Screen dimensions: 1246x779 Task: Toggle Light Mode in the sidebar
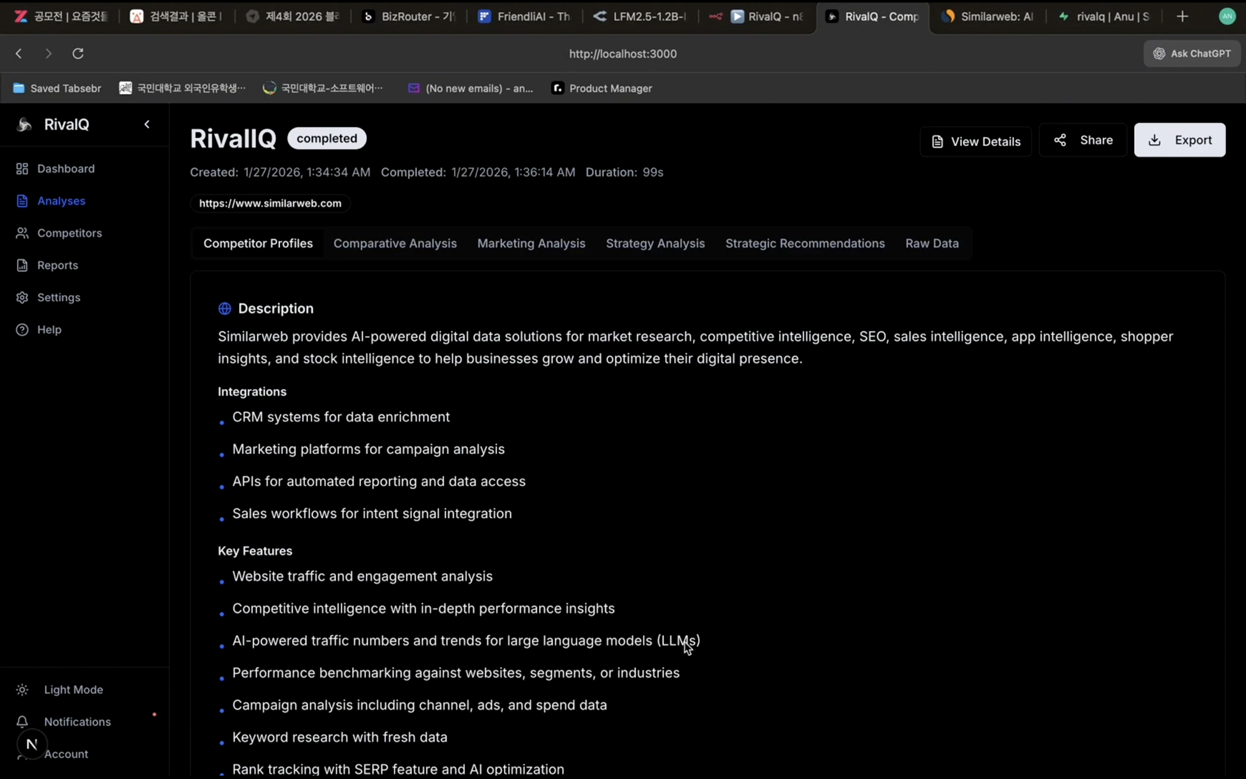(x=73, y=689)
